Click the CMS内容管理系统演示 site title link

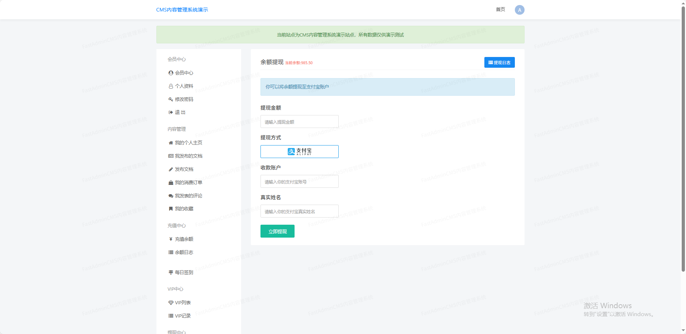[182, 10]
